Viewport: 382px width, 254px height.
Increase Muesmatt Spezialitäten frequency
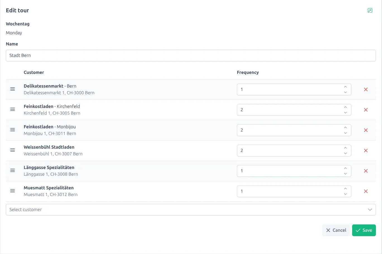pos(345,189)
